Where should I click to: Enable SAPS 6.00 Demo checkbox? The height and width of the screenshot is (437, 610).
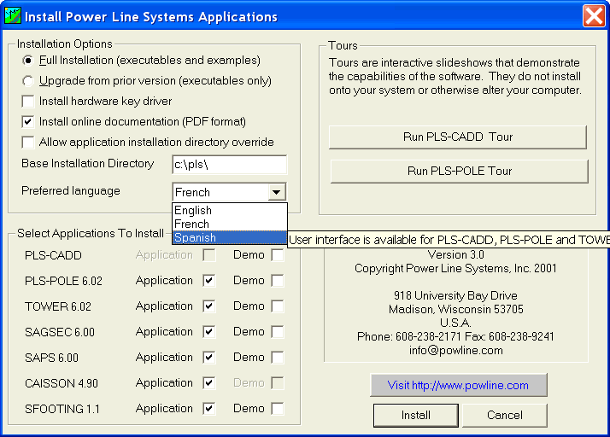[278, 358]
